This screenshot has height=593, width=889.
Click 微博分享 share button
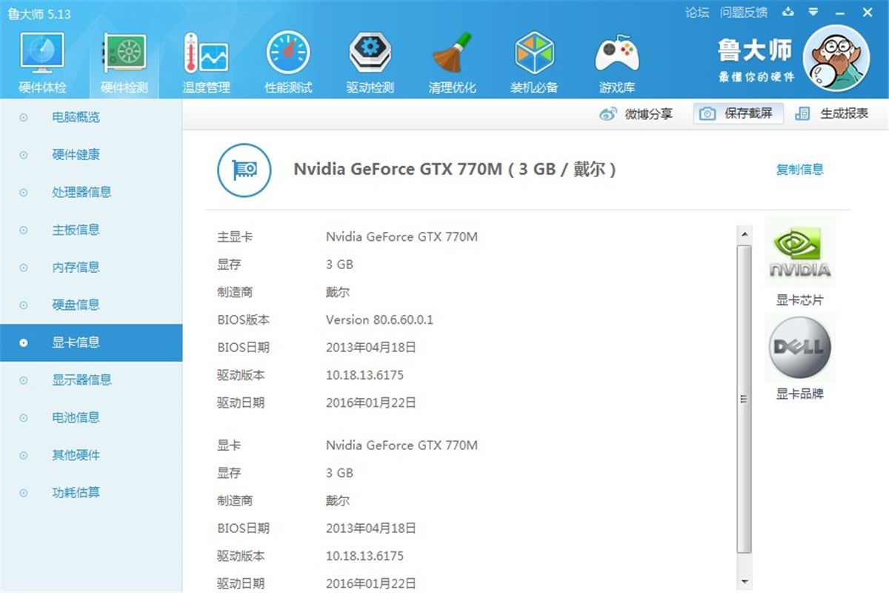[636, 114]
